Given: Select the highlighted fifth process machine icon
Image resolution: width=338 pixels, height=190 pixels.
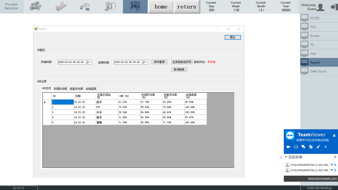Looking at the screenshot, I should (135, 7).
